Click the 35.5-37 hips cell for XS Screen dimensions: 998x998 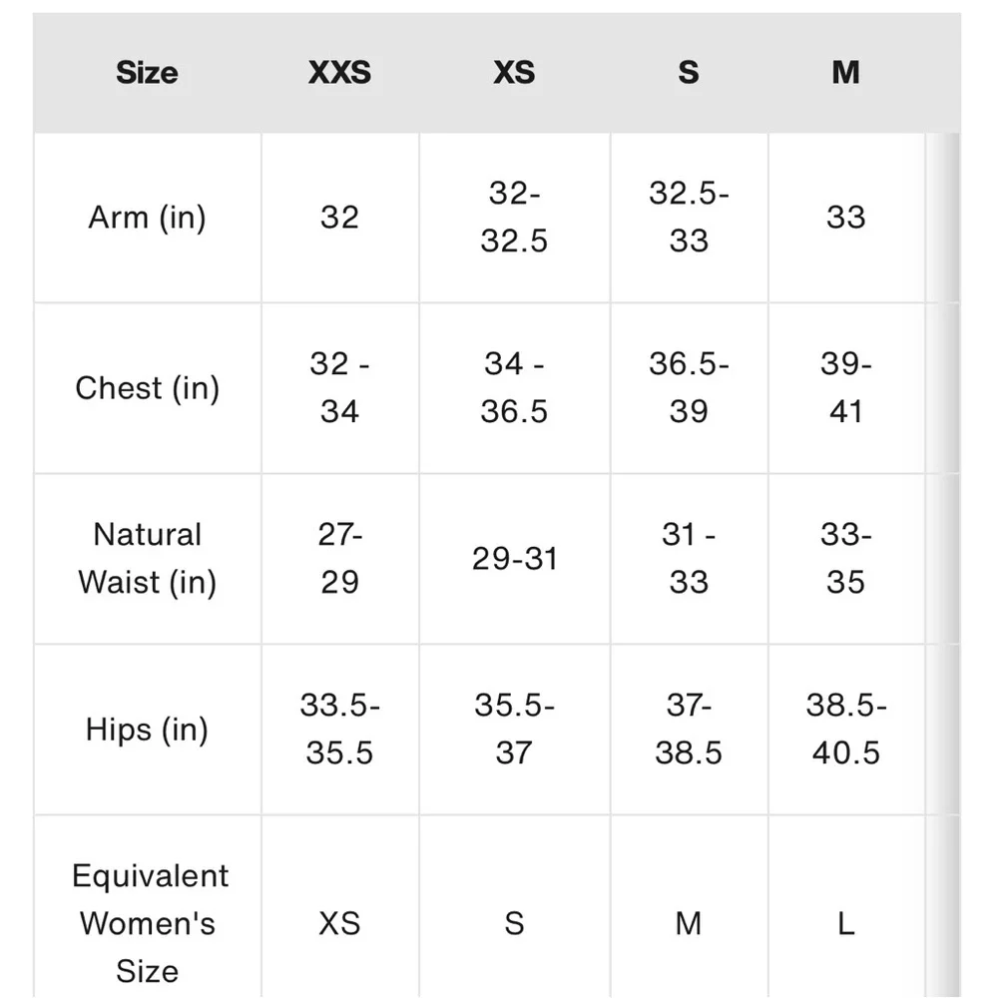(x=514, y=730)
